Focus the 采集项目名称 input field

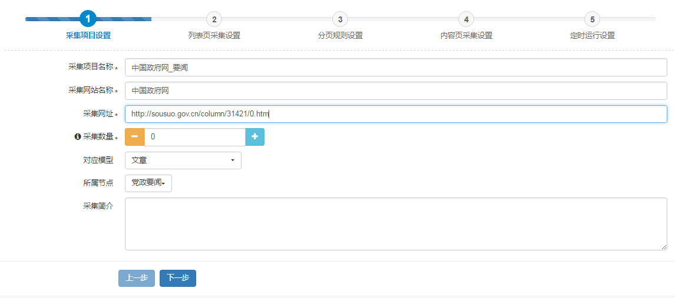point(396,68)
